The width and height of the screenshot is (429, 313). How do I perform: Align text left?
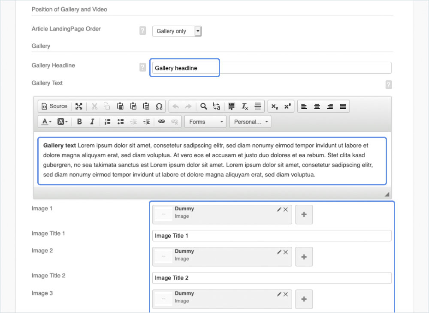304,106
